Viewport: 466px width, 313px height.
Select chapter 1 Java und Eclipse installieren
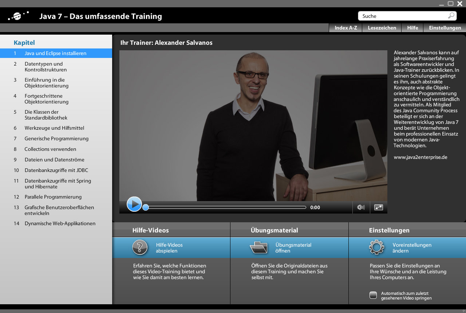click(55, 53)
